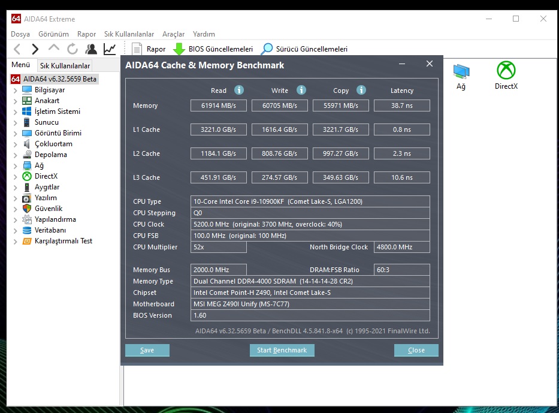Click the Güvenlik shield icon
This screenshot has height=413, width=559.
[x=27, y=208]
